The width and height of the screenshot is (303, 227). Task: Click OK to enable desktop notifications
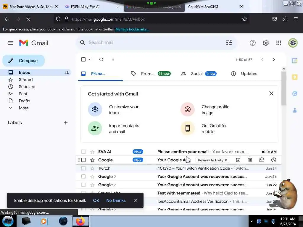click(x=96, y=201)
